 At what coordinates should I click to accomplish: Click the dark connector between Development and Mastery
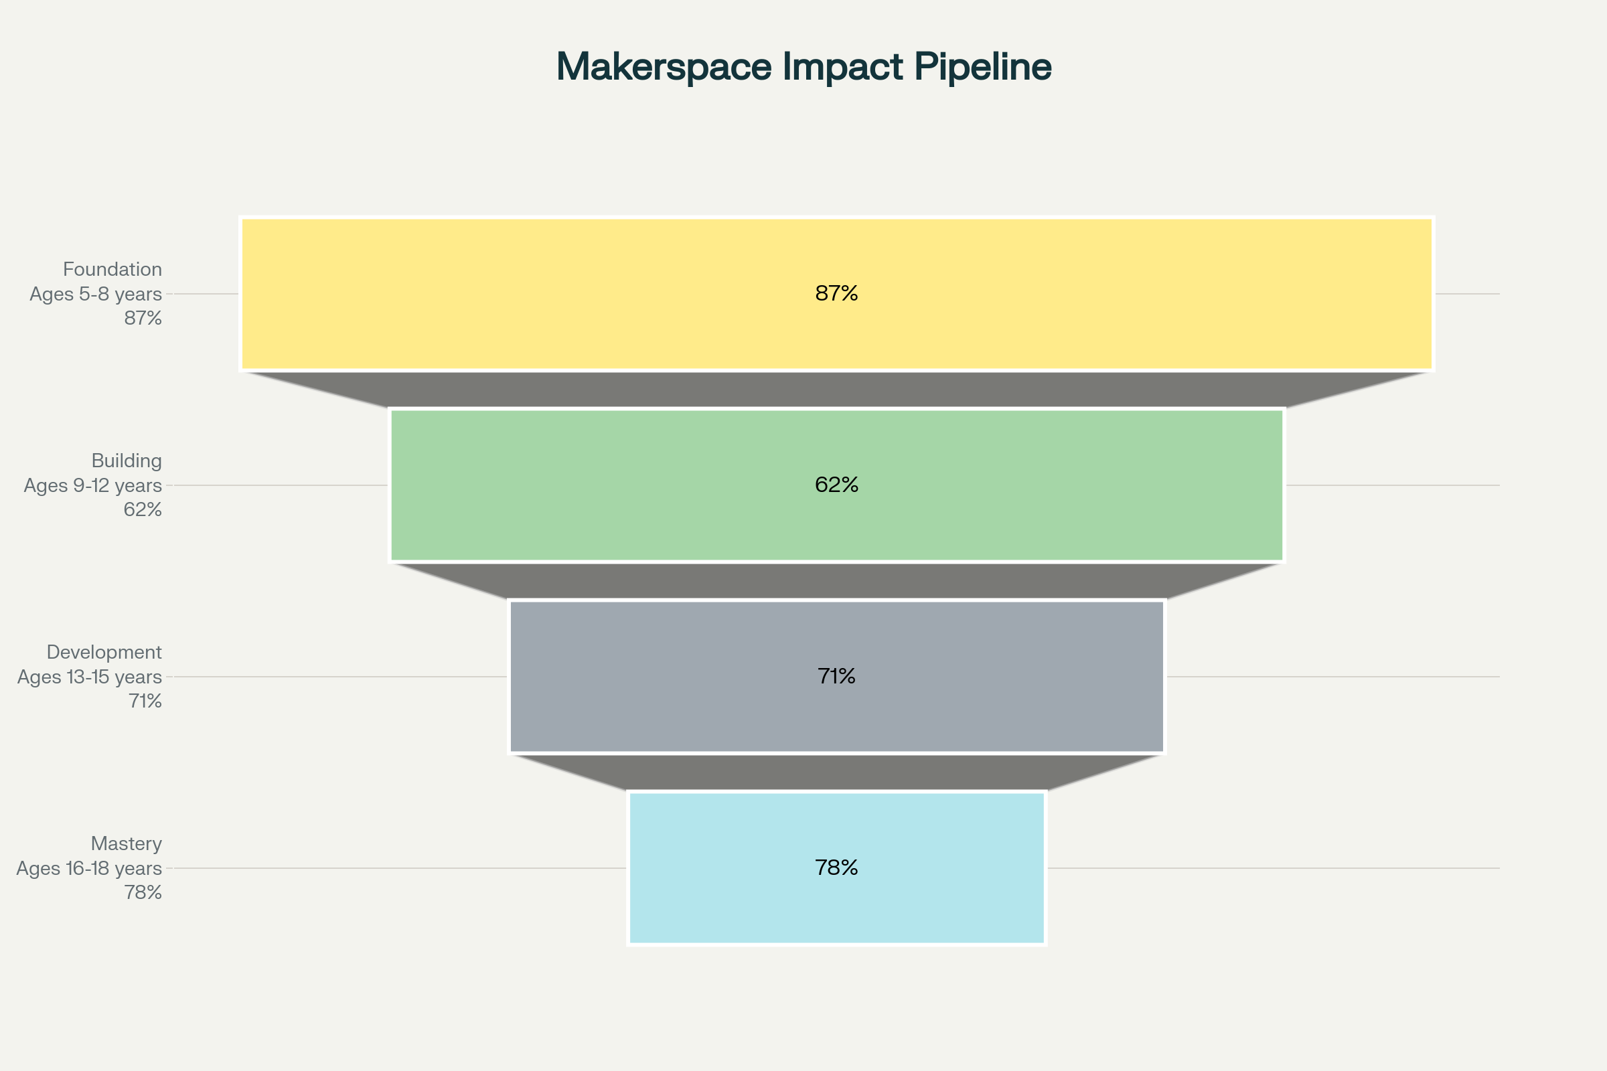pyautogui.click(x=836, y=772)
